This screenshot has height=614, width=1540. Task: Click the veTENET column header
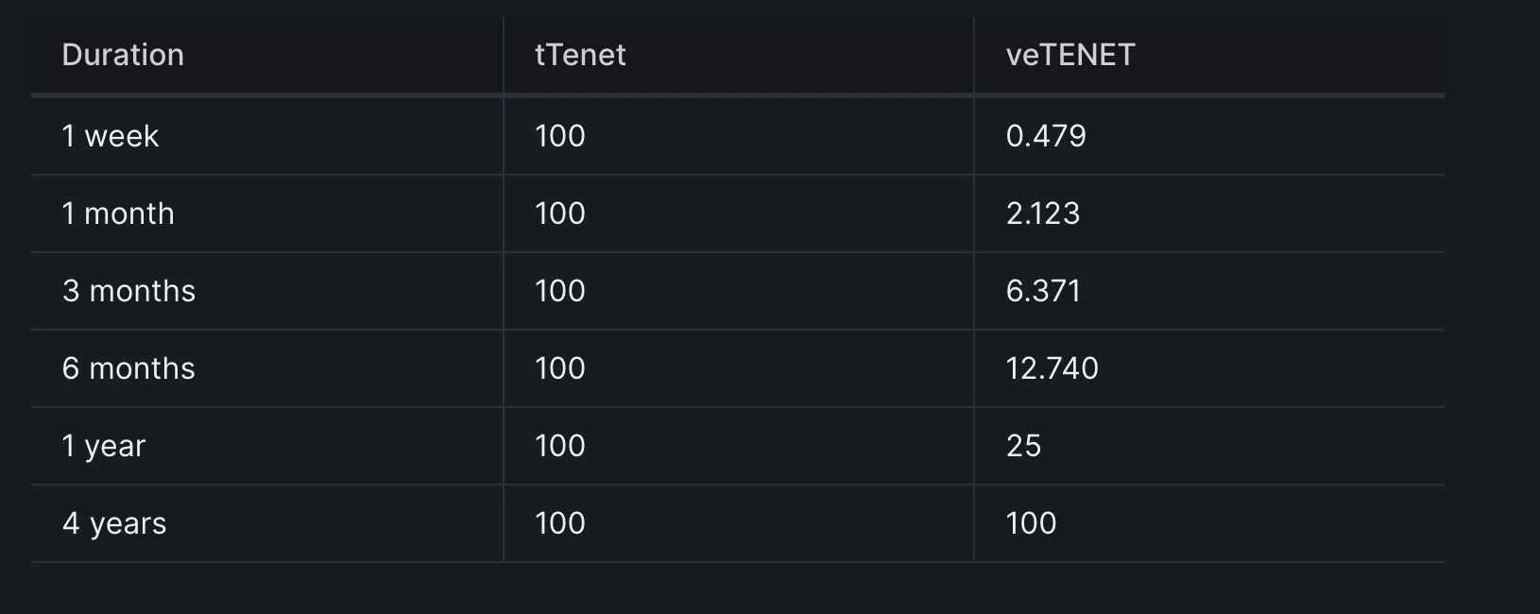click(1070, 55)
